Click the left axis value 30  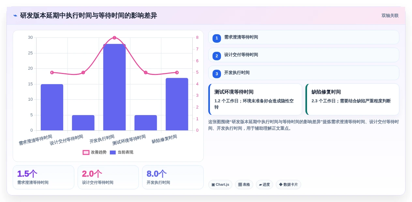(30, 37)
